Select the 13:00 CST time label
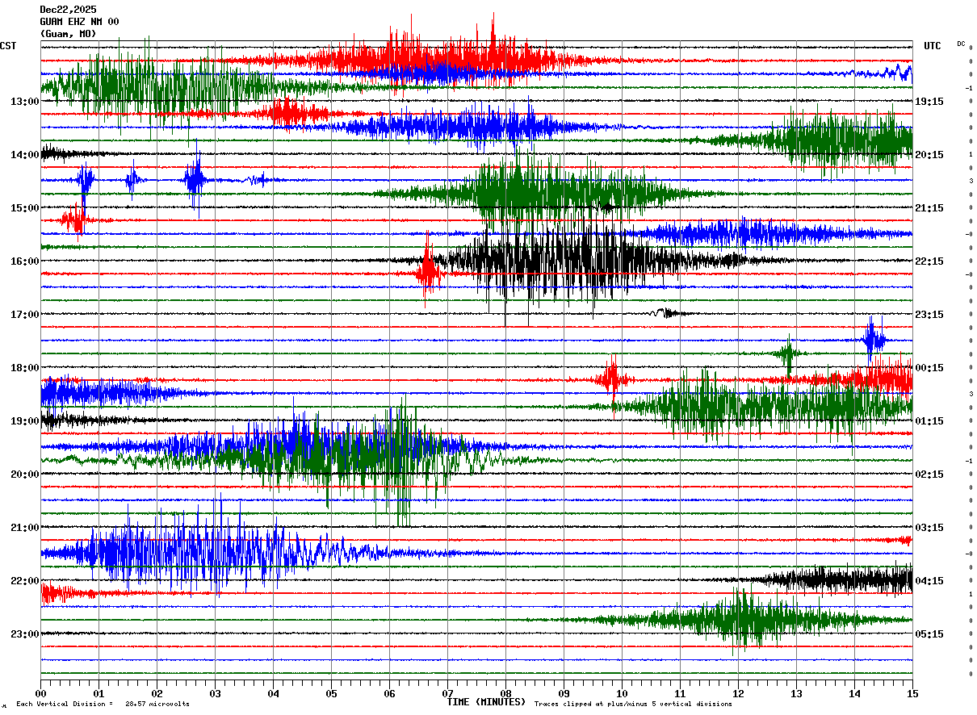This screenshot has height=715, width=977. click(25, 102)
